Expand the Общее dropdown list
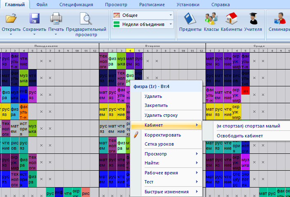Image resolution: width=290 pixels, height=197 pixels. pyautogui.click(x=171, y=15)
